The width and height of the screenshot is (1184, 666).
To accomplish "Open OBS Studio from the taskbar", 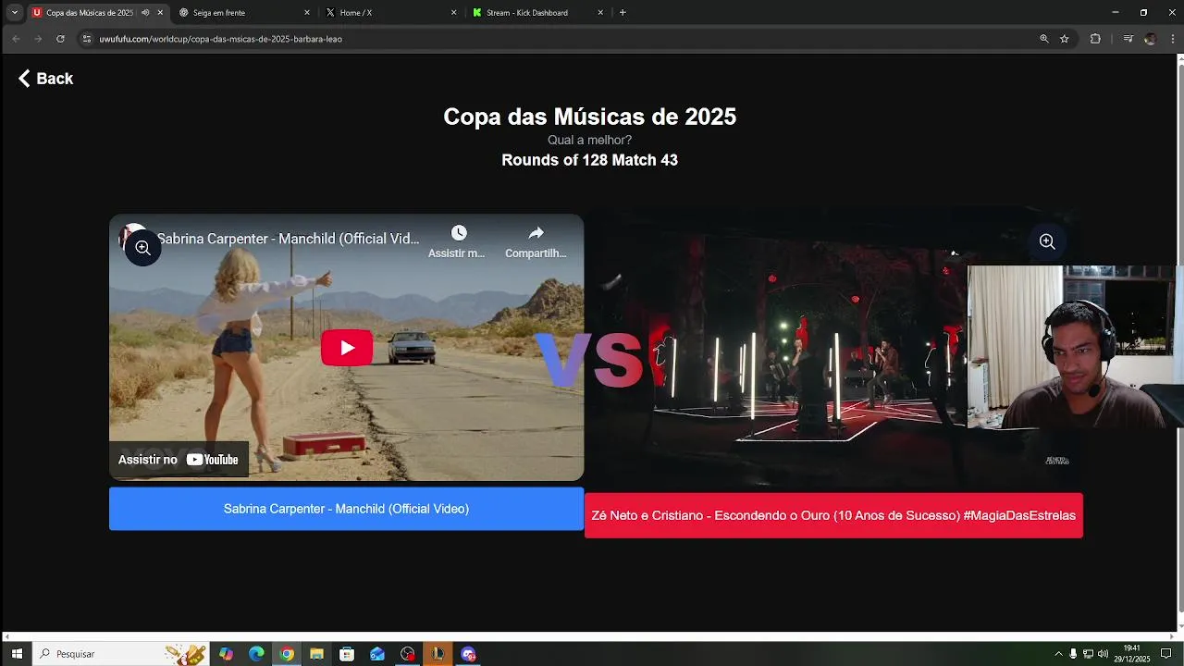I will [408, 654].
